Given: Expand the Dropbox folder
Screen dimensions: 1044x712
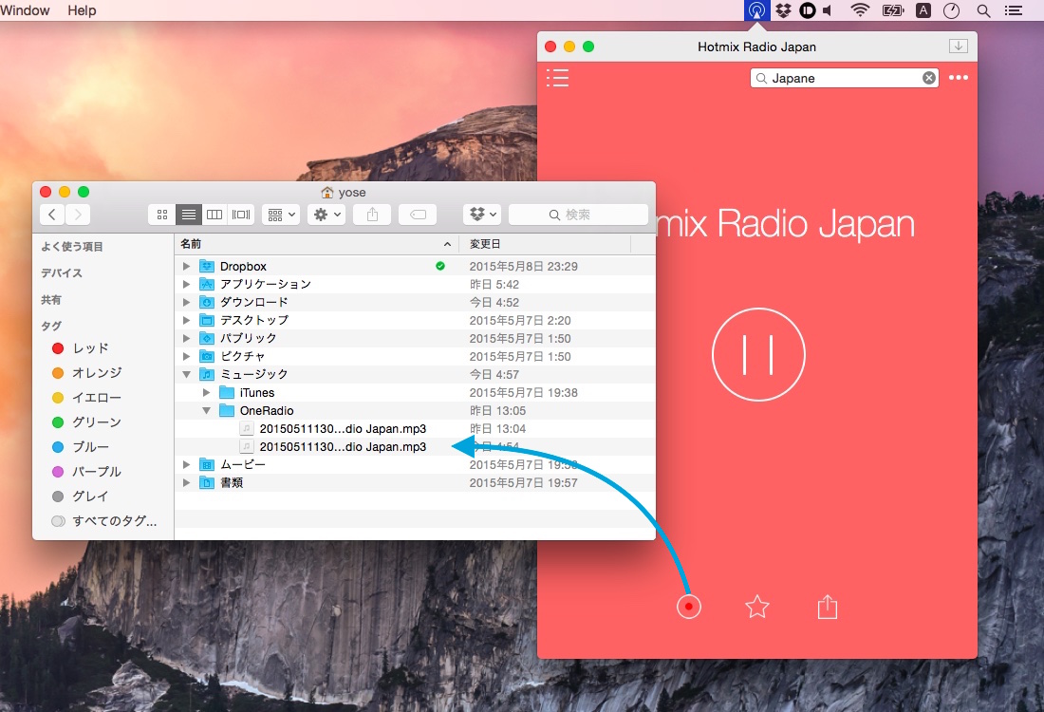Looking at the screenshot, I should tap(186, 266).
